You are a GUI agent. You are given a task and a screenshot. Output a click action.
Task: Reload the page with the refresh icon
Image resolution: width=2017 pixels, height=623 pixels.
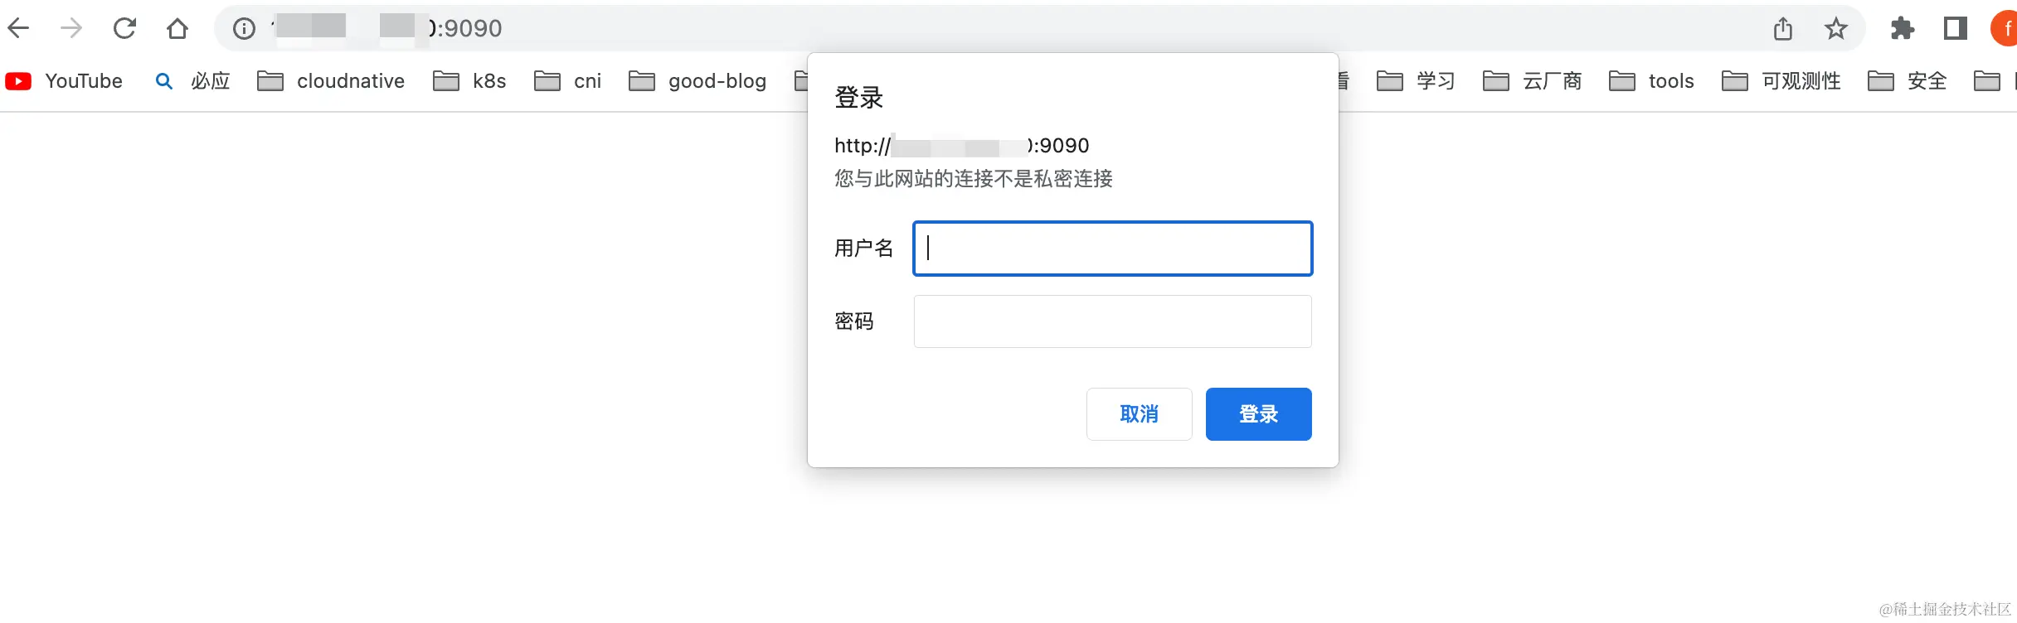coord(124,28)
